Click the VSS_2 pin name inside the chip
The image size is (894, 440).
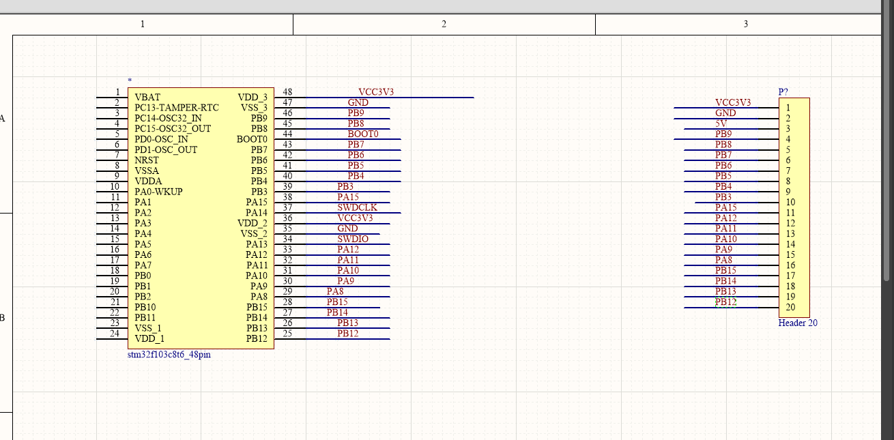254,234
